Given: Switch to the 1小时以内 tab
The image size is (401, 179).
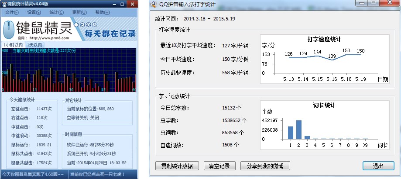Looking at the screenshot, I should (13, 45).
